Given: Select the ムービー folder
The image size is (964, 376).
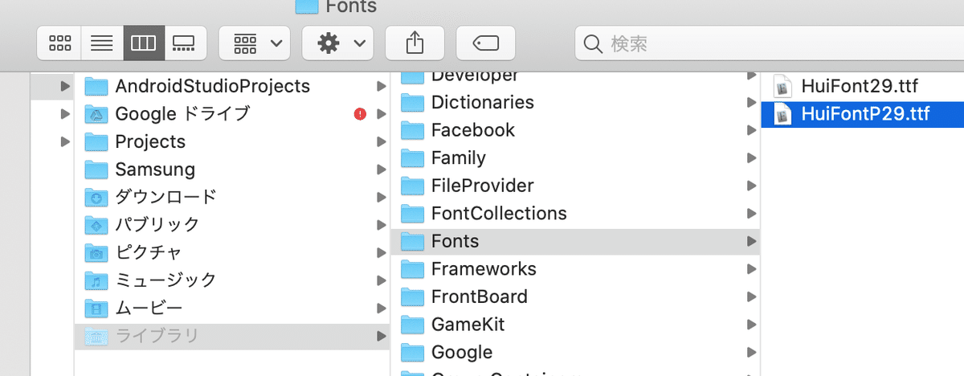Looking at the screenshot, I should point(232,308).
